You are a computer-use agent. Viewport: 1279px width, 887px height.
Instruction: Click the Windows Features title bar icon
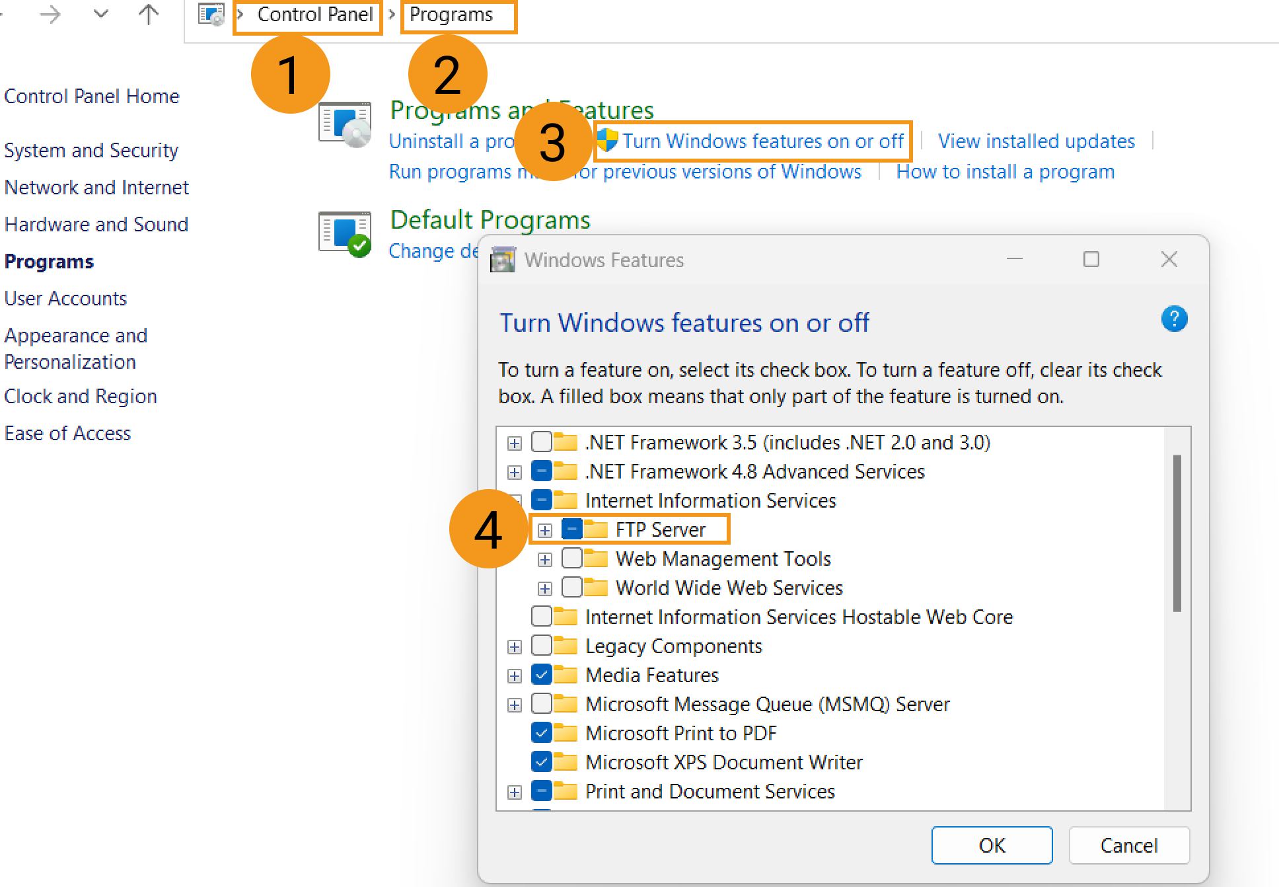click(503, 260)
